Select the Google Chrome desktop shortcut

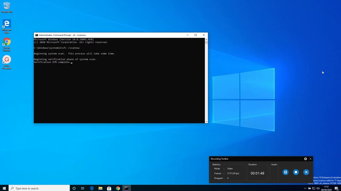(7, 45)
